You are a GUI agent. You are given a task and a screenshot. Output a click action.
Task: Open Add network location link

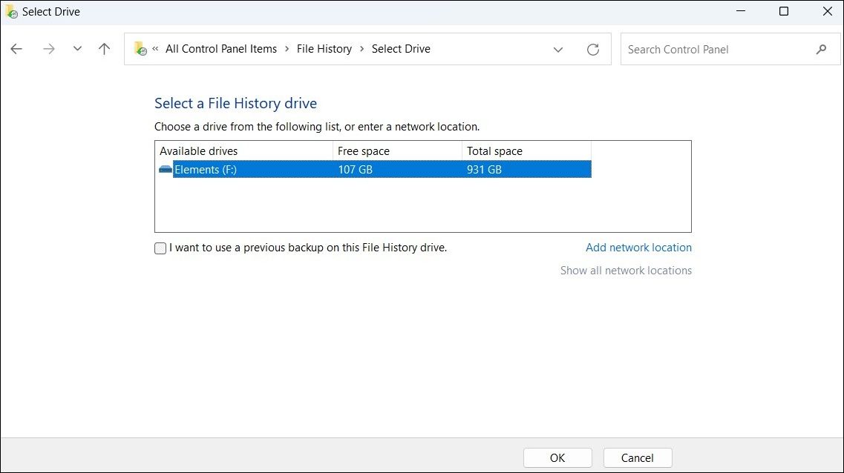(x=638, y=248)
